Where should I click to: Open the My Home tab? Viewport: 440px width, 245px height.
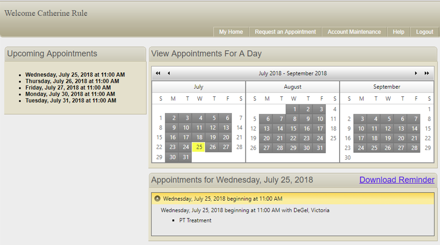(x=231, y=32)
